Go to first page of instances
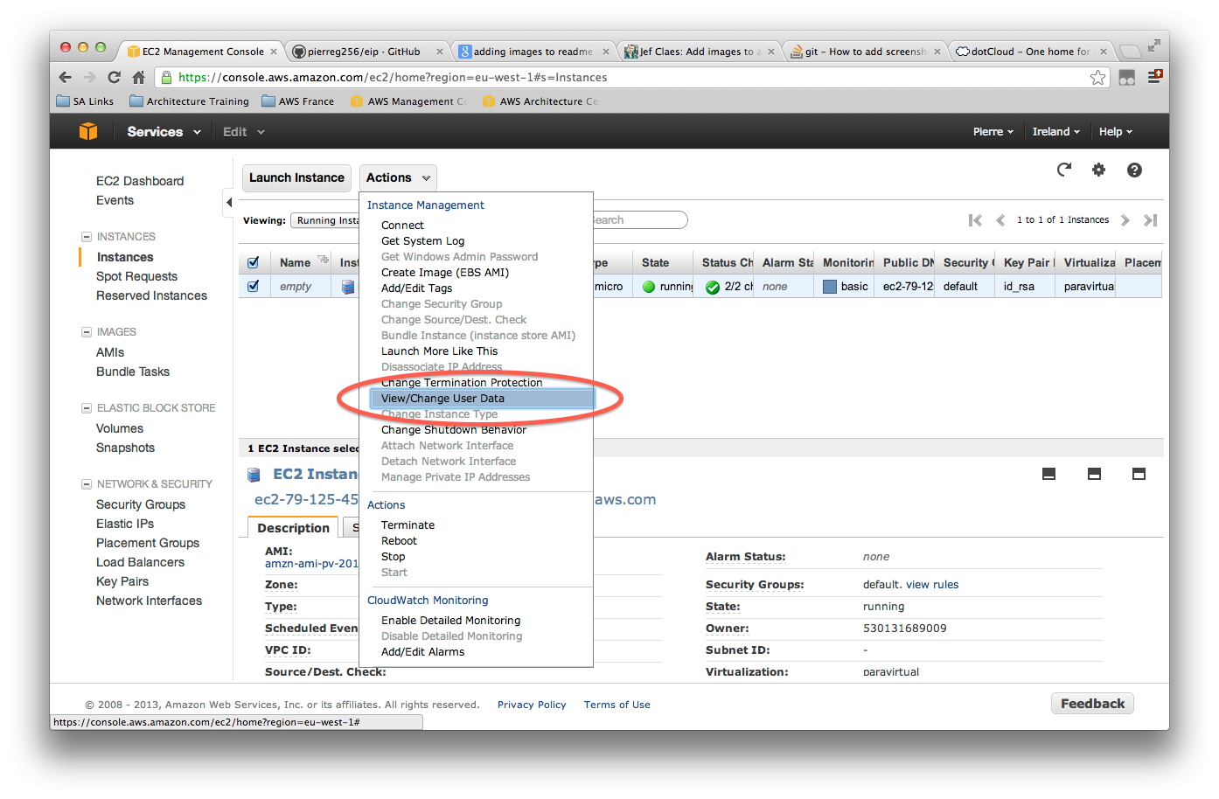The height and width of the screenshot is (799, 1219). [x=975, y=220]
